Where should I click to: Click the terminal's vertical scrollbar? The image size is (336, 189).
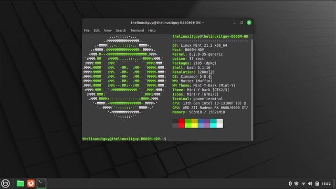coord(252,90)
